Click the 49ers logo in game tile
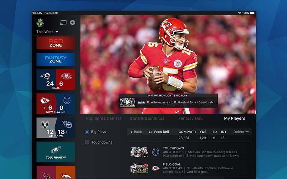 (x=66, y=76)
